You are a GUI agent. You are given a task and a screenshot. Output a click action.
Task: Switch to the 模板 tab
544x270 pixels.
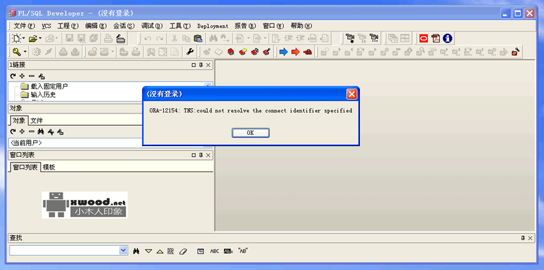pyautogui.click(x=49, y=167)
